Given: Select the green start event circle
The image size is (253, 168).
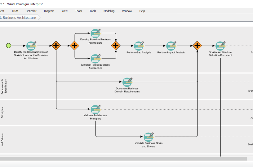Looking at the screenshot, I should click(8, 46).
